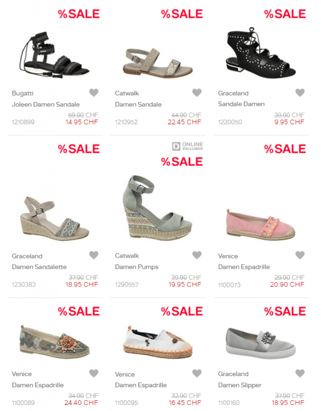Toggle heart on Graceland Damen Sandalette
This screenshot has width=327, height=411.
pyautogui.click(x=94, y=255)
